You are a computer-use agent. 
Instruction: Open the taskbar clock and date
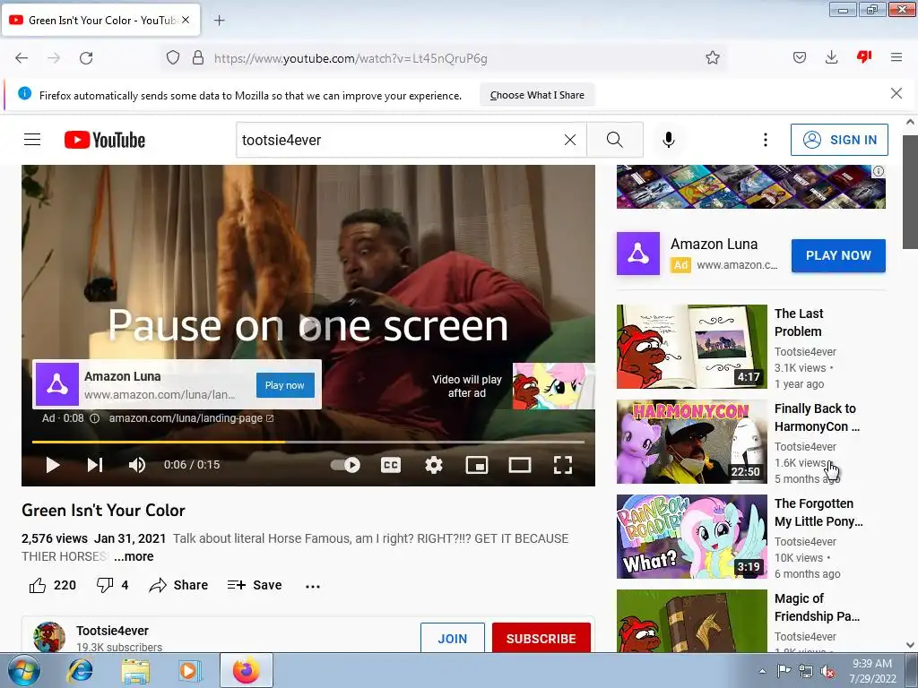click(x=872, y=671)
